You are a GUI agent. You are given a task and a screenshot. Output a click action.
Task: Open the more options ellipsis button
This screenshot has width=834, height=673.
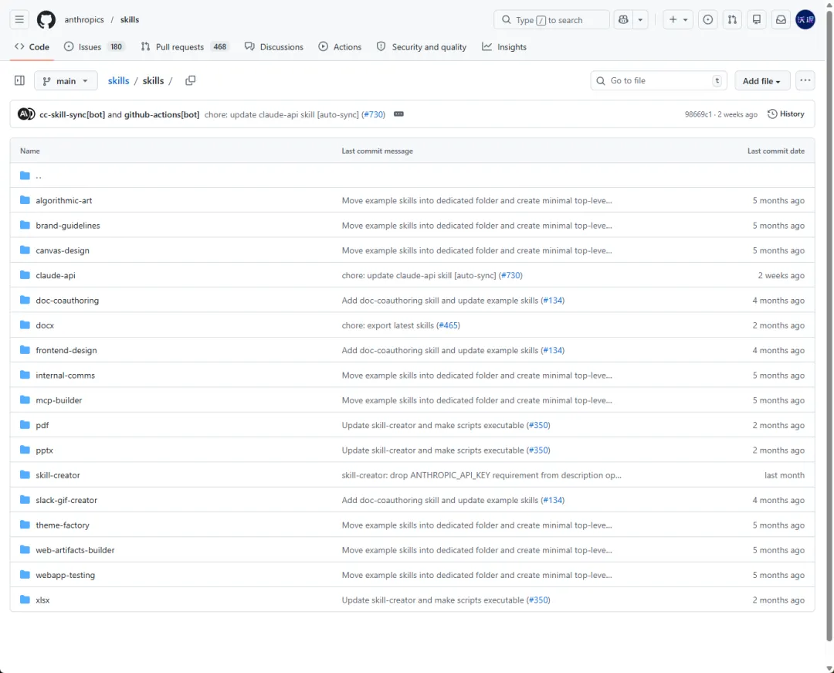click(805, 80)
